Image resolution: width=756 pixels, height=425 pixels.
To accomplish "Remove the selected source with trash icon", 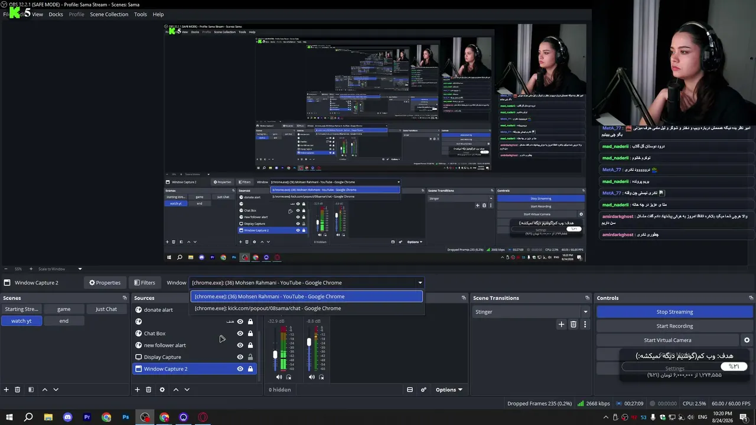I will 148,390.
